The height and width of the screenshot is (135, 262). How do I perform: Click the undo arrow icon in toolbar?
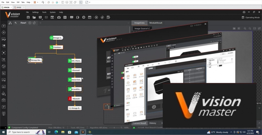tap(40, 17)
